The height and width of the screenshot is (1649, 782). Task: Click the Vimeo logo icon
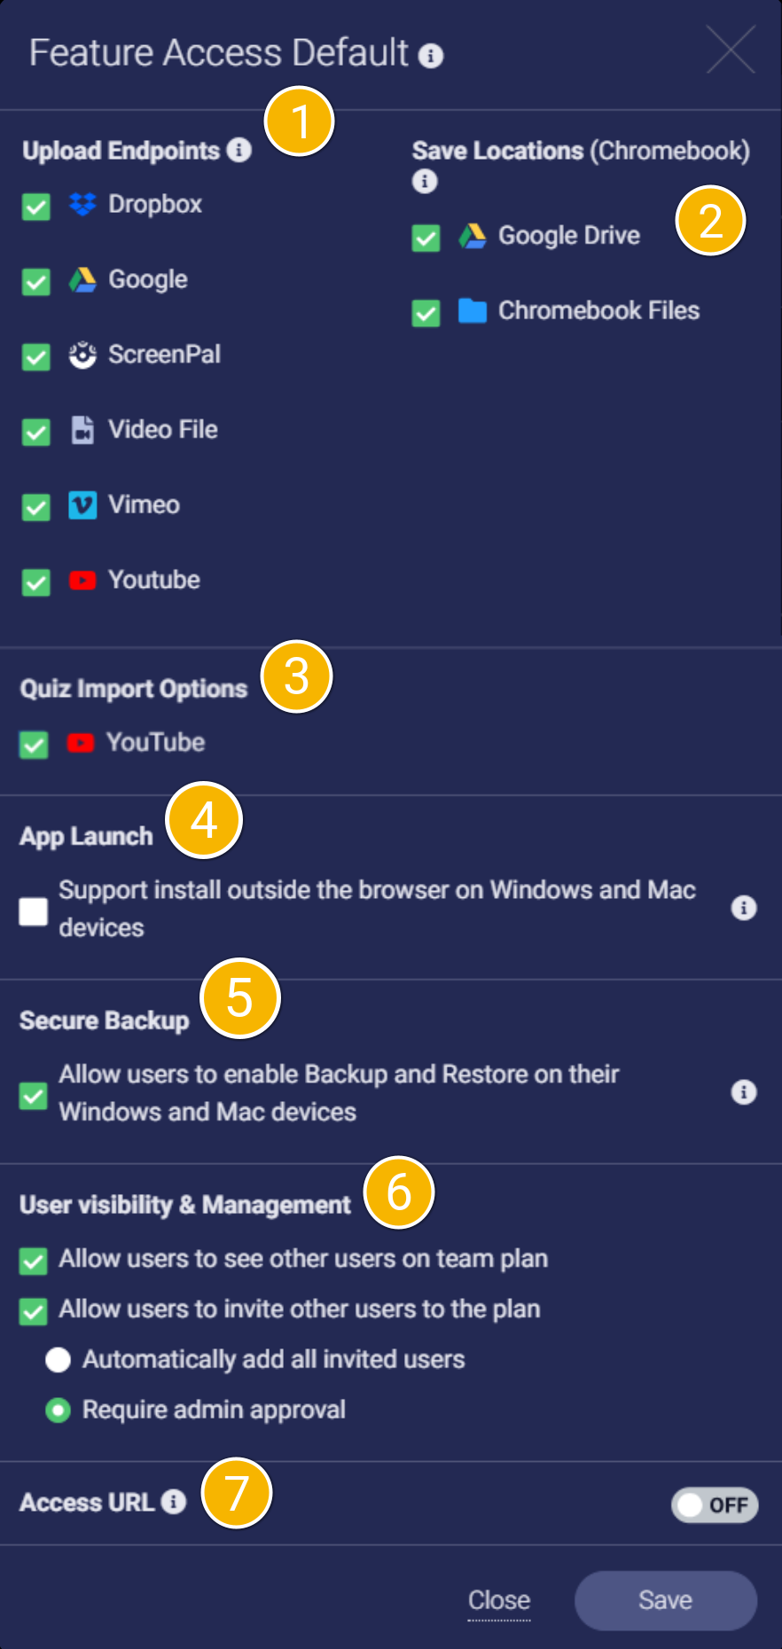pos(82,505)
